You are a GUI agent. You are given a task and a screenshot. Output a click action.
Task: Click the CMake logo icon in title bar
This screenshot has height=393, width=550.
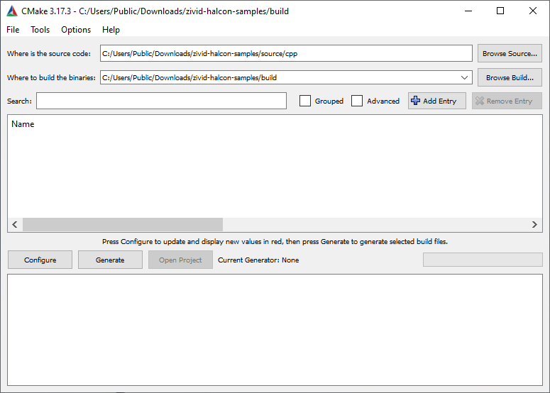click(12, 11)
